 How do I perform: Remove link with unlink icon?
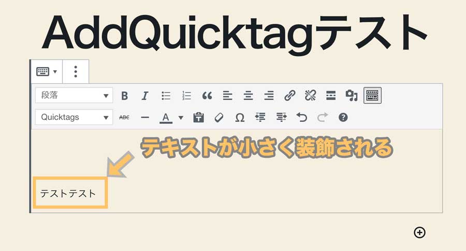310,96
